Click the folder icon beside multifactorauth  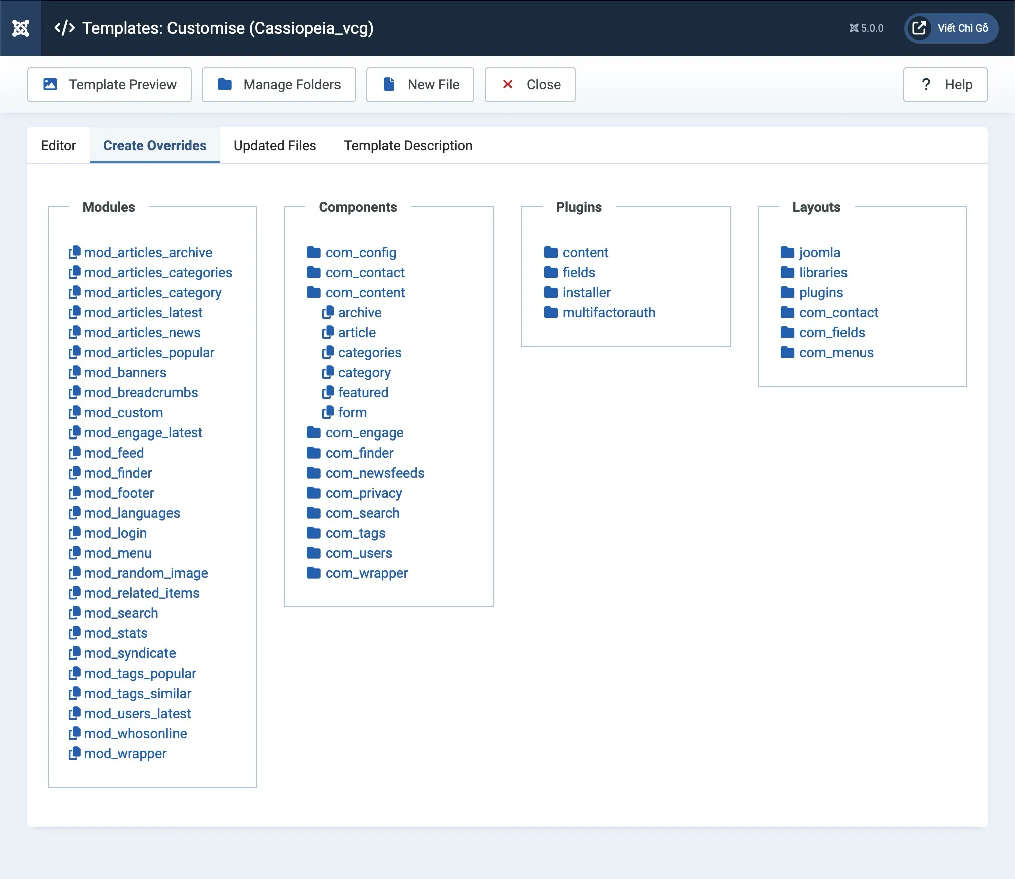(x=551, y=312)
